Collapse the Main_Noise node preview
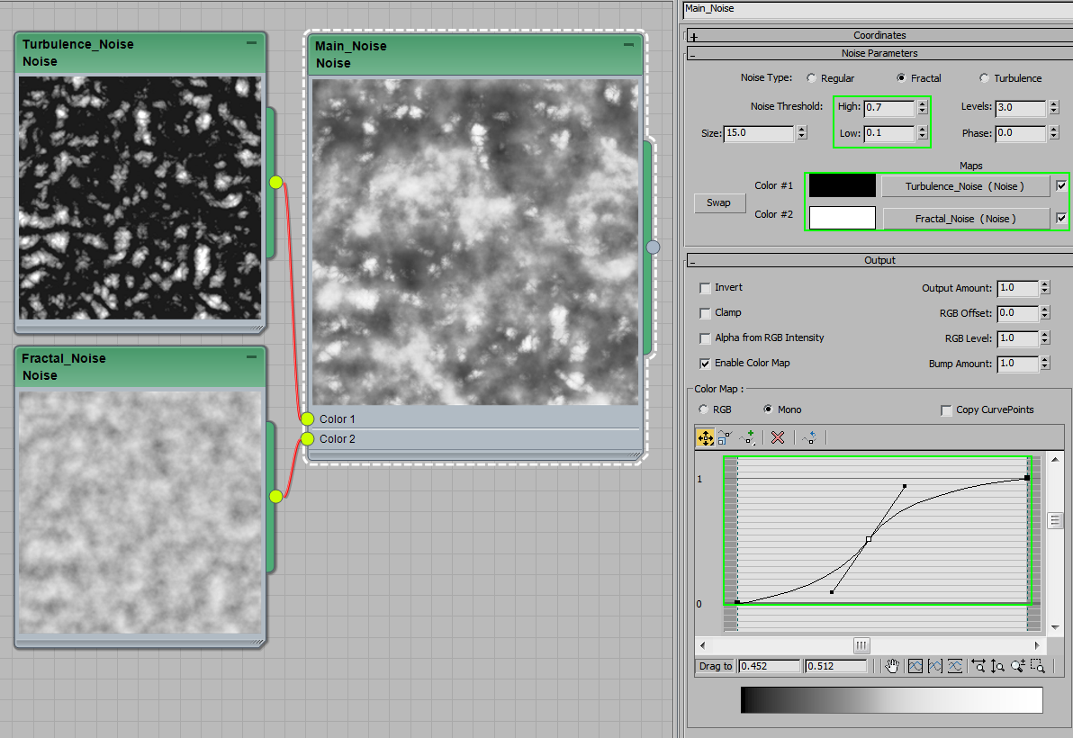This screenshot has height=738, width=1073. click(628, 44)
